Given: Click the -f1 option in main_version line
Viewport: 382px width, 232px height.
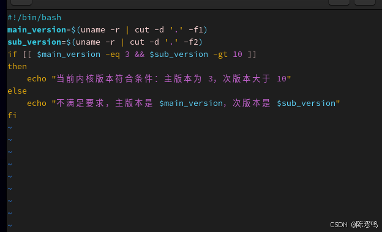Looking at the screenshot, I should pos(196,30).
